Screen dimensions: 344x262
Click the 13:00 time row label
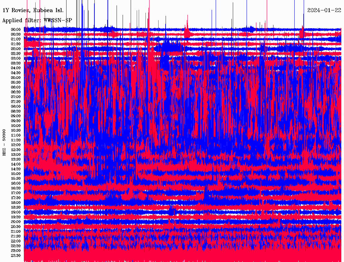point(16,155)
